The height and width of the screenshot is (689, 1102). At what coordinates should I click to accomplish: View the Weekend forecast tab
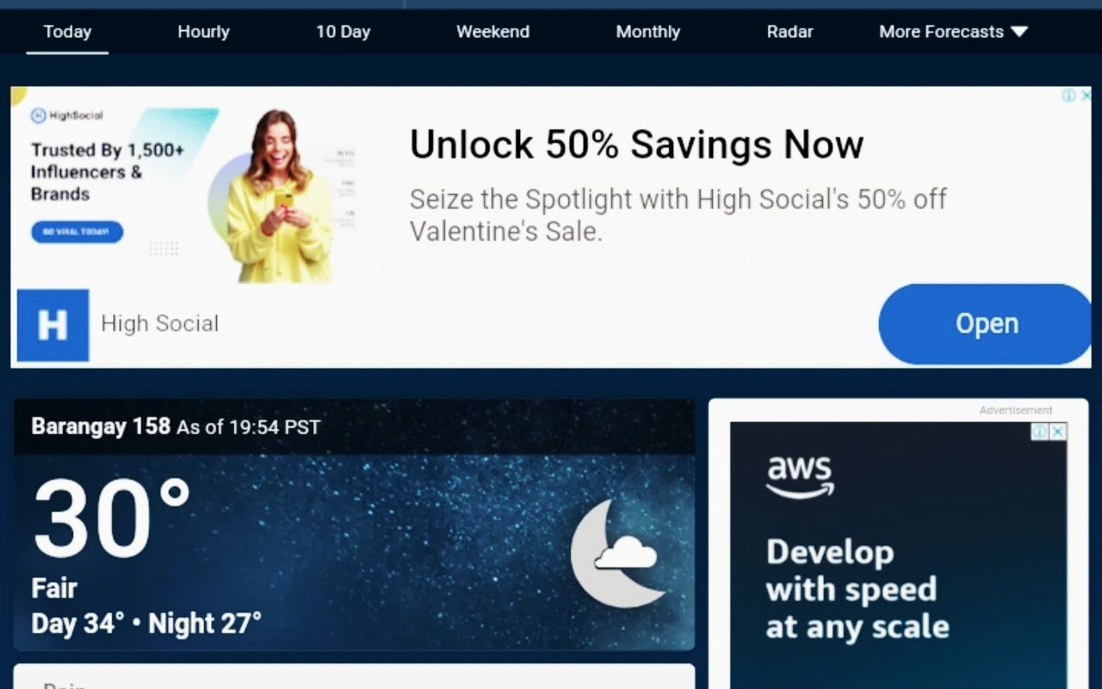pyautogui.click(x=492, y=32)
